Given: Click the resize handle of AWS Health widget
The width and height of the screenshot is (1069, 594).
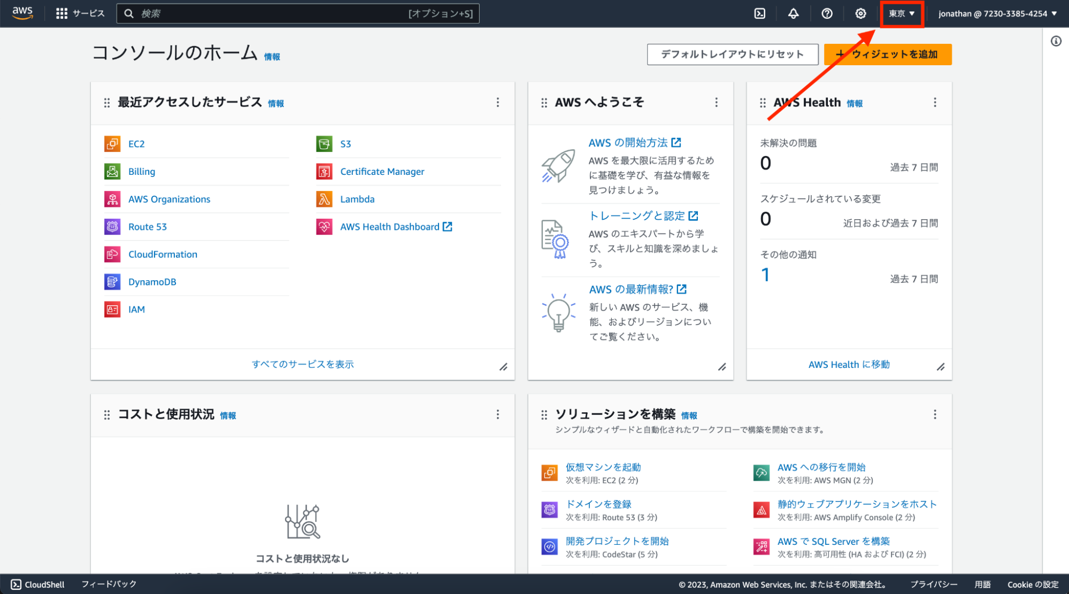Looking at the screenshot, I should (940, 367).
